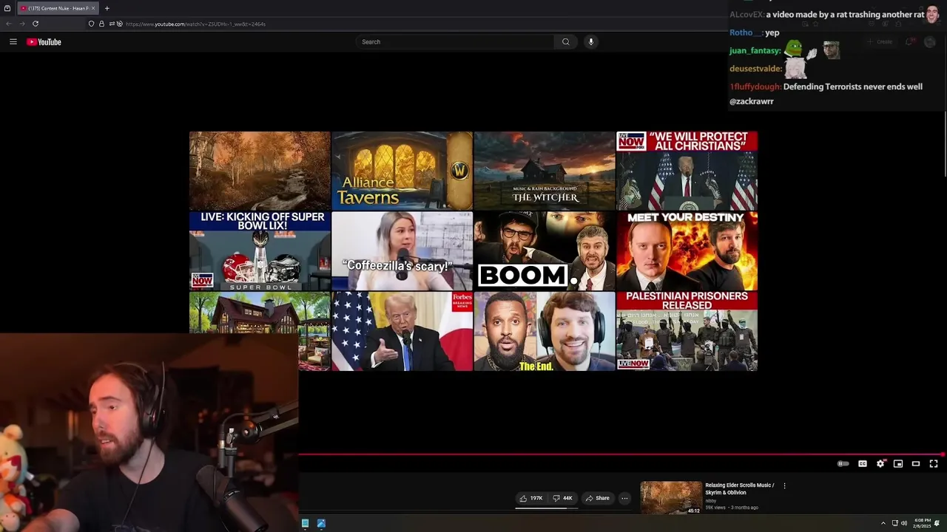Select the Content Nuke browser tab
This screenshot has height=532, width=947.
[57, 8]
